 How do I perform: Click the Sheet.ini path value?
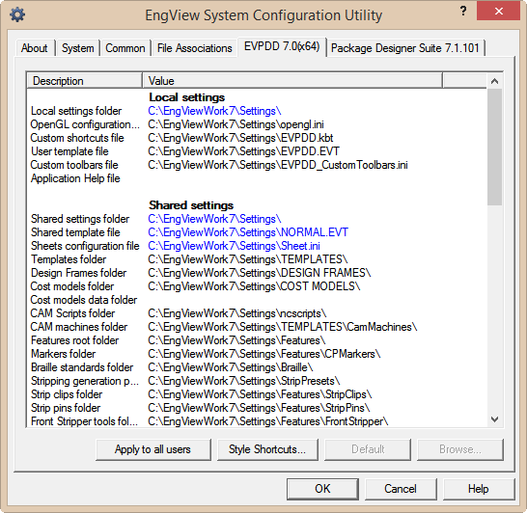234,246
